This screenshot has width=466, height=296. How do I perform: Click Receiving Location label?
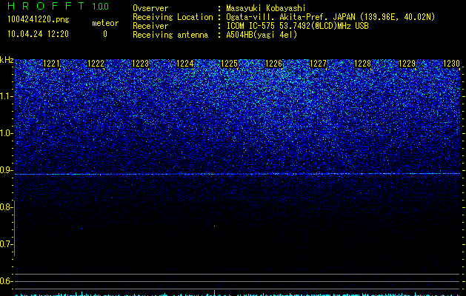(173, 17)
